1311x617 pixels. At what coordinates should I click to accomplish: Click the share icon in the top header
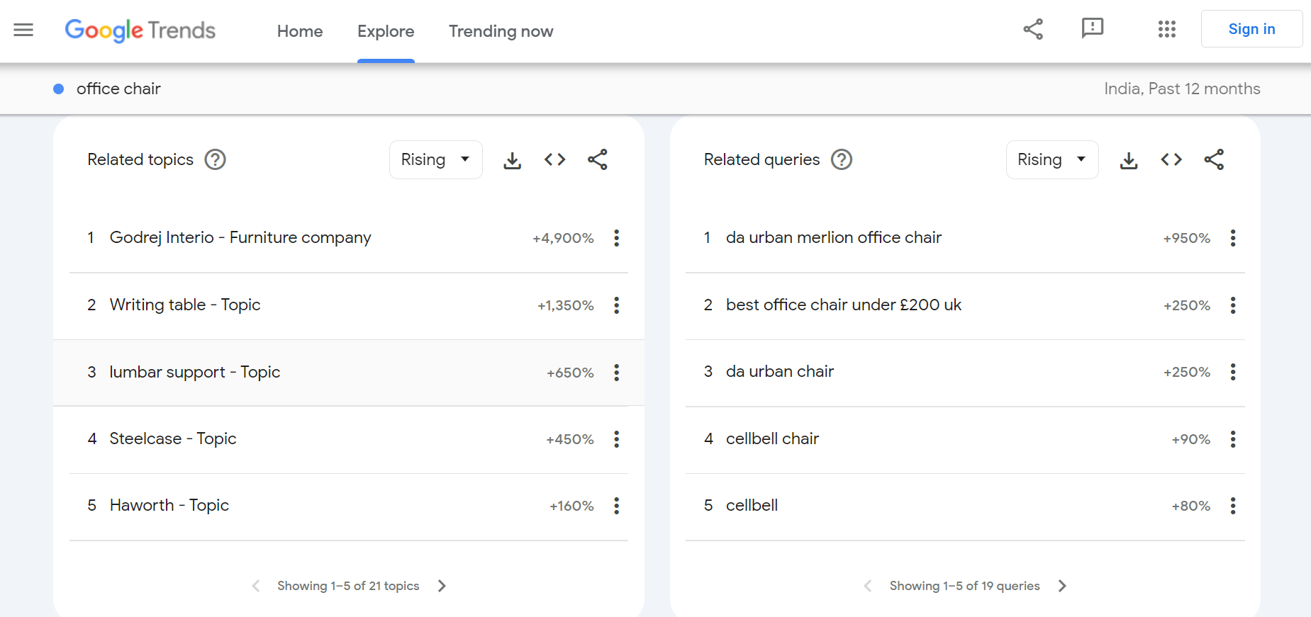tap(1033, 29)
